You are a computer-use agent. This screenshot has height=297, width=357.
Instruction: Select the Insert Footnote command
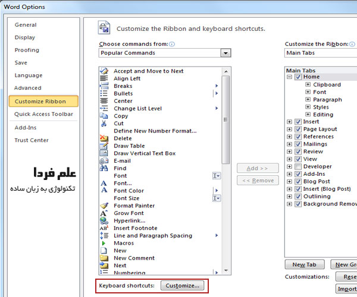135,228
